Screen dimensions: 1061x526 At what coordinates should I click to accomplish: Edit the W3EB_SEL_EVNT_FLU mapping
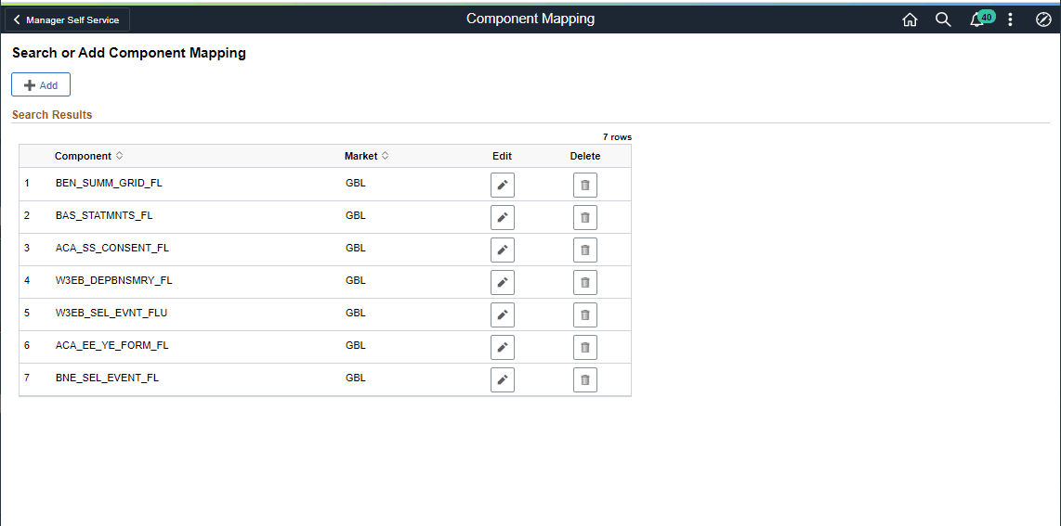(503, 314)
